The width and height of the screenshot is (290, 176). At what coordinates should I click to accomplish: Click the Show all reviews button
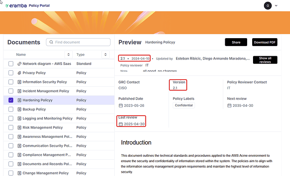point(265,60)
